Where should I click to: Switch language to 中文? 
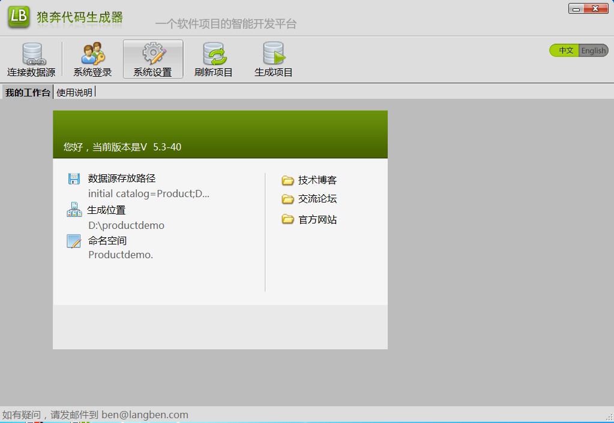[x=565, y=50]
